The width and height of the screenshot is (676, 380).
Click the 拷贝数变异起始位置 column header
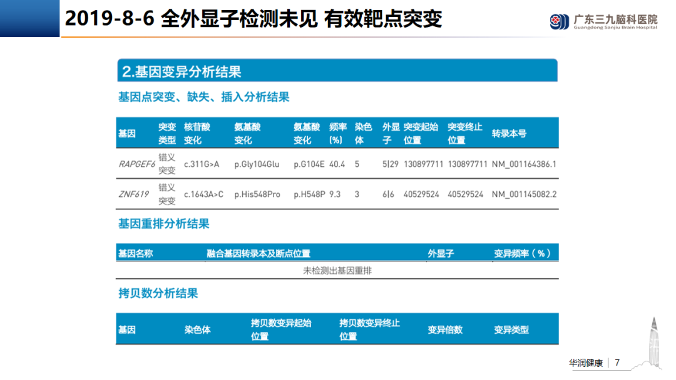(281, 329)
